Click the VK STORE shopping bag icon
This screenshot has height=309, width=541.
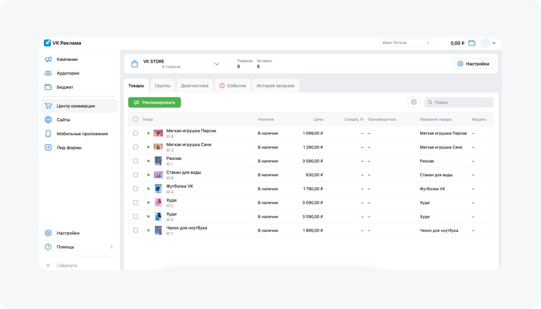coord(135,64)
